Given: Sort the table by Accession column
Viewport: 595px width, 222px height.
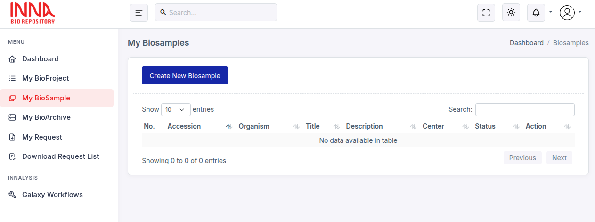Looking at the screenshot, I should (200, 126).
